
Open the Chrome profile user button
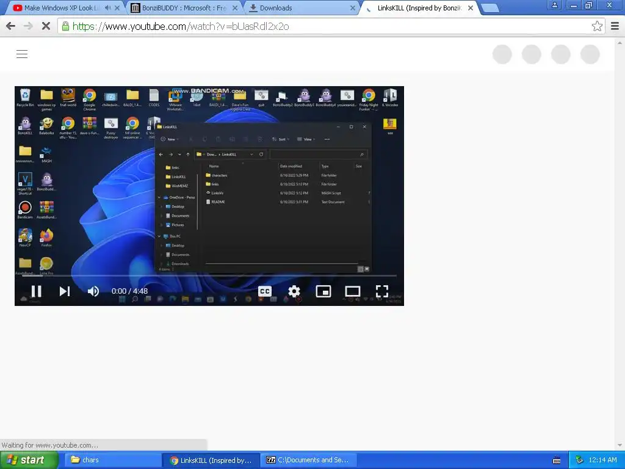(x=554, y=5)
